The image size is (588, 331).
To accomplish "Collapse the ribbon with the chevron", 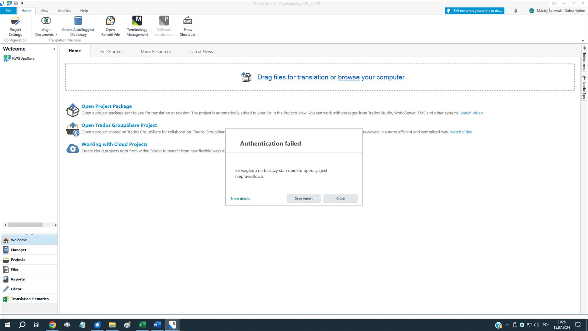I will 583,41.
